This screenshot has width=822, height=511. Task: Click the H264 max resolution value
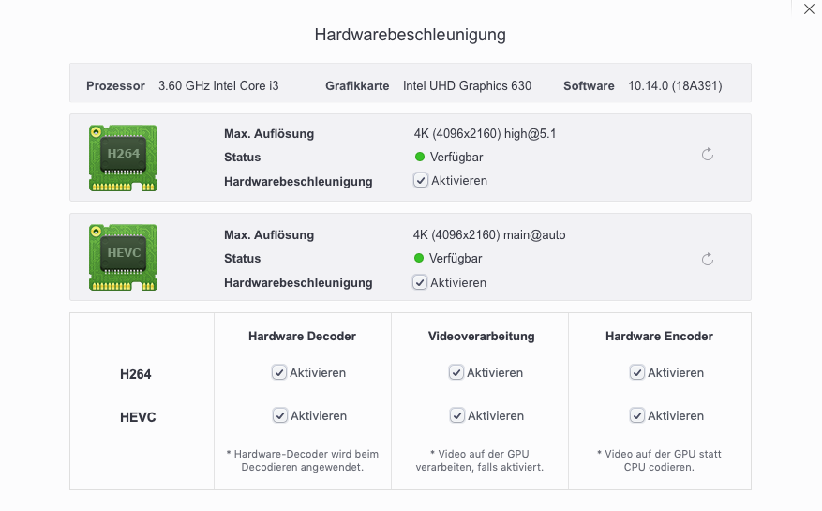[x=485, y=133]
